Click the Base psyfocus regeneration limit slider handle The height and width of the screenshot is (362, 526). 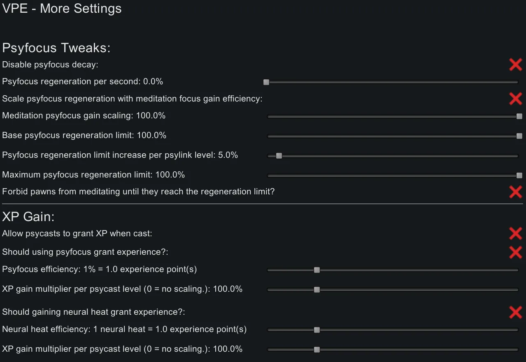point(519,136)
